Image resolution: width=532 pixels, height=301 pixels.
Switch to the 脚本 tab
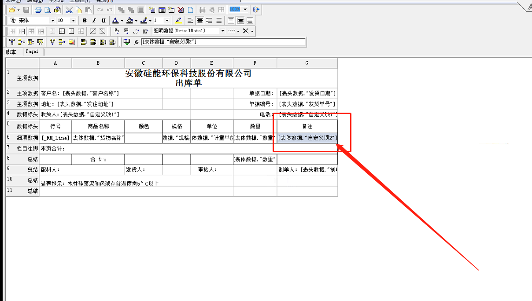[11, 52]
